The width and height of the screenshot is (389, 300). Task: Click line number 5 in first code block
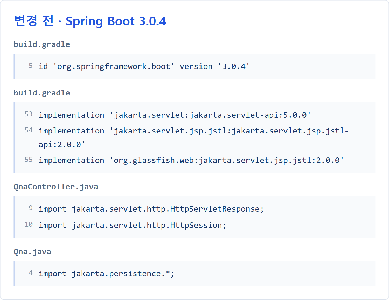coord(31,66)
